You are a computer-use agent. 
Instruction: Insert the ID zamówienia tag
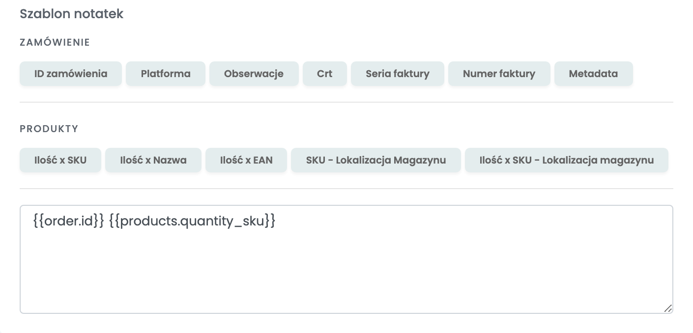[x=71, y=74]
